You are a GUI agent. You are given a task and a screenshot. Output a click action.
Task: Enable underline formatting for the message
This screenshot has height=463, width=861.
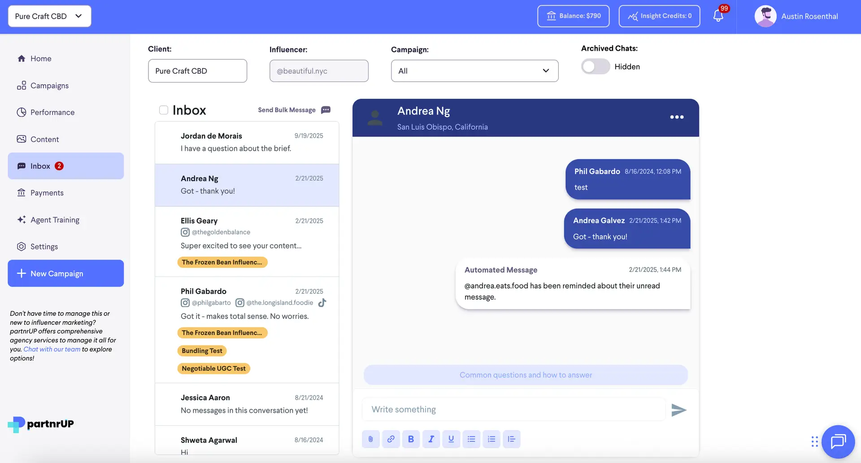click(x=451, y=439)
